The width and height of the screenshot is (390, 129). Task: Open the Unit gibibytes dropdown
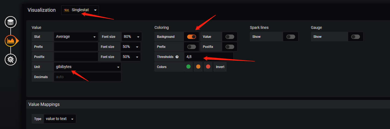(x=87, y=67)
